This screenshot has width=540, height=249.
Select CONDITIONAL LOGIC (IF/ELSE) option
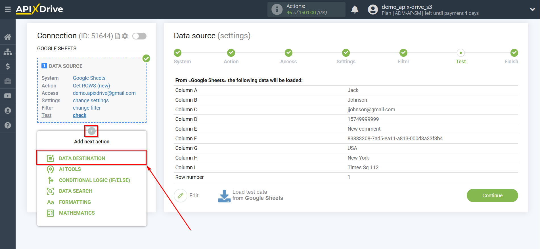pos(95,180)
